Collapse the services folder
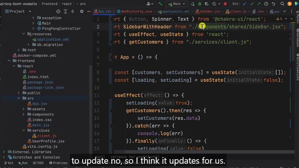299x168 pixels. (x=24, y=130)
